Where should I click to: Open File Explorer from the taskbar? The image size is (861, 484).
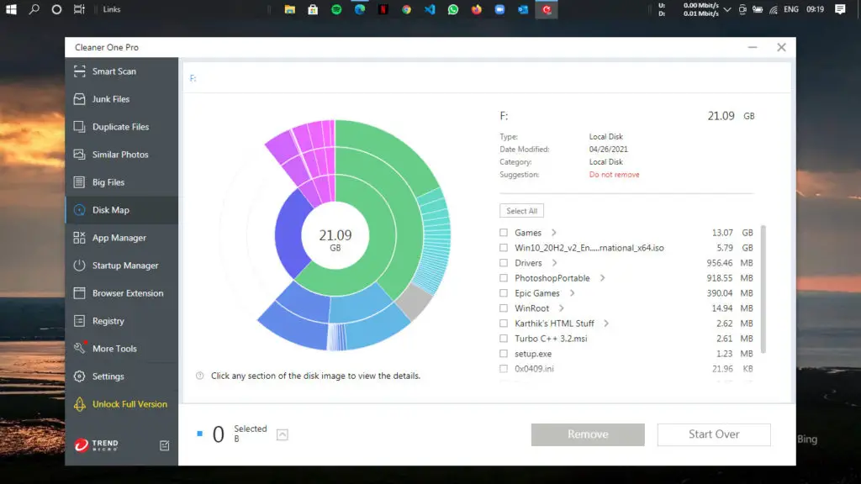tap(289, 9)
